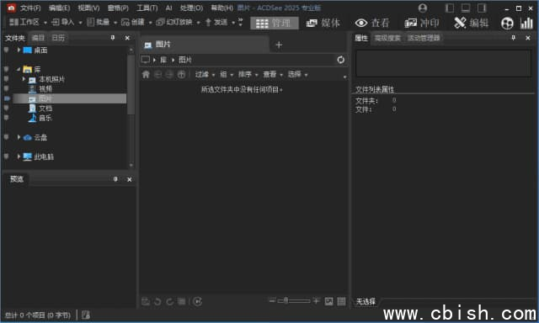Switch to 活动管理器 activity manager tab
This screenshot has height=323, width=539.
[x=424, y=38]
